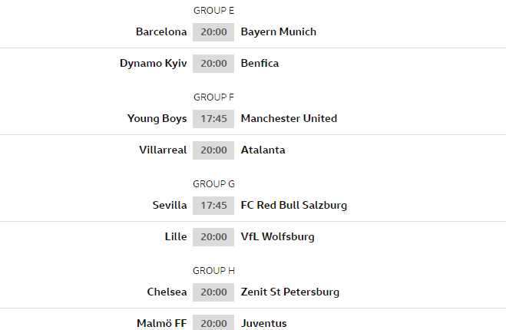
Task: Click on Lille
Action: click(x=175, y=236)
